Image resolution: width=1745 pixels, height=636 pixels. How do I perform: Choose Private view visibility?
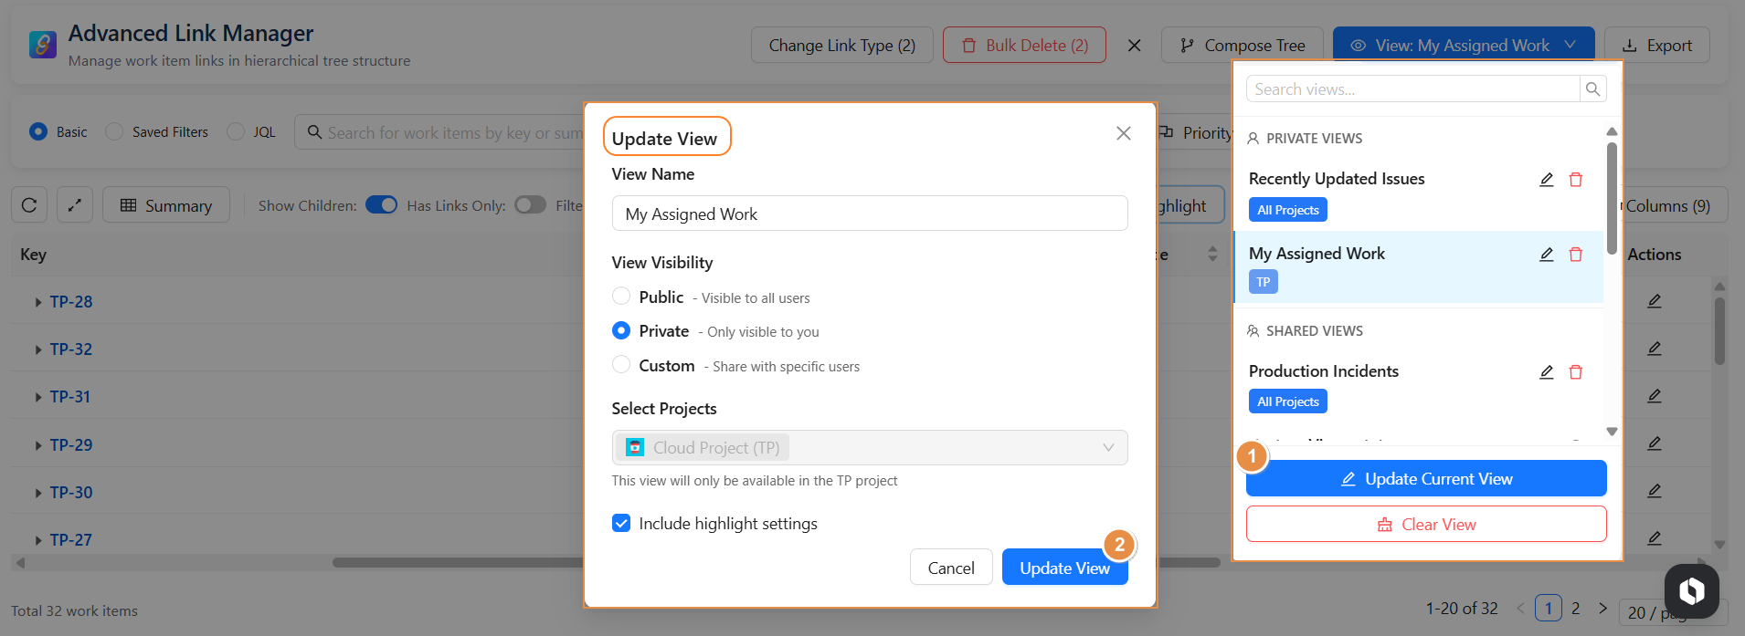[621, 330]
